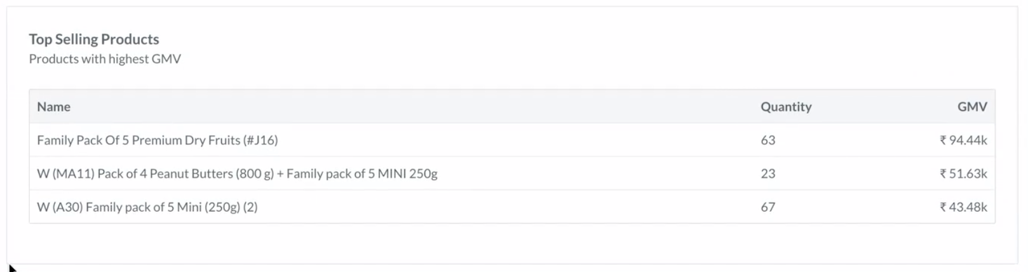Click the Name column header
Screen dimensions: 1028x272
[x=53, y=107]
